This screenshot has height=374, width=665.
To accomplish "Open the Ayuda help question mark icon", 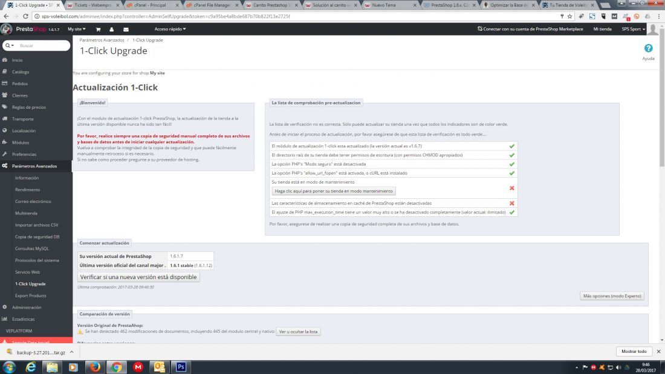I will pos(648,48).
